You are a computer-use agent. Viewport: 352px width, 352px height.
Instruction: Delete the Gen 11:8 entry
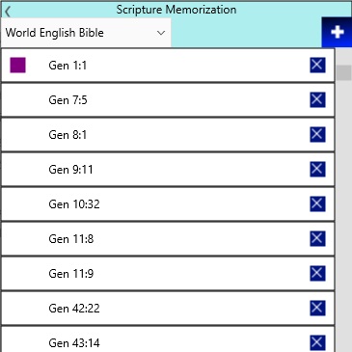coord(317,239)
